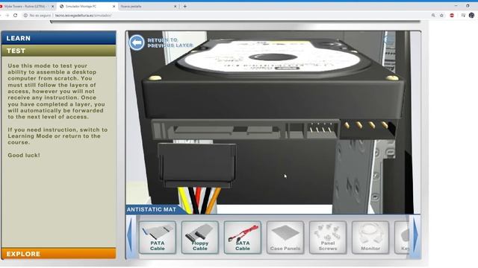Open the browser zoom magnifier icon
This screenshot has width=478, height=268.
tap(433, 15)
